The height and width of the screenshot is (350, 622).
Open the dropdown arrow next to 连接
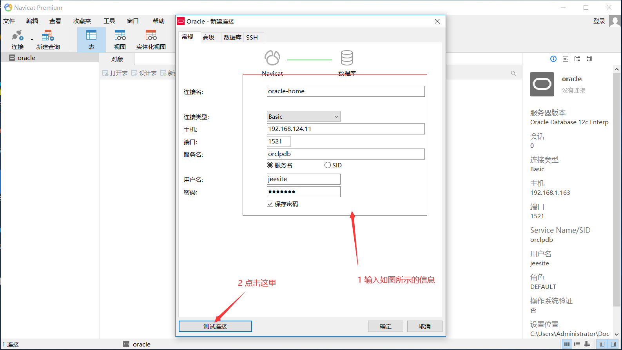[32, 40]
